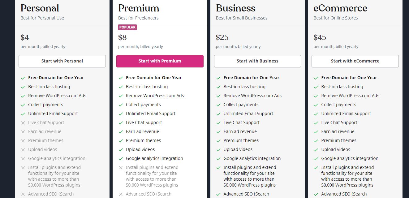The width and height of the screenshot is (409, 198).
Task: Click the X icon beside Personal Live Chat Support
Action: (x=23, y=123)
